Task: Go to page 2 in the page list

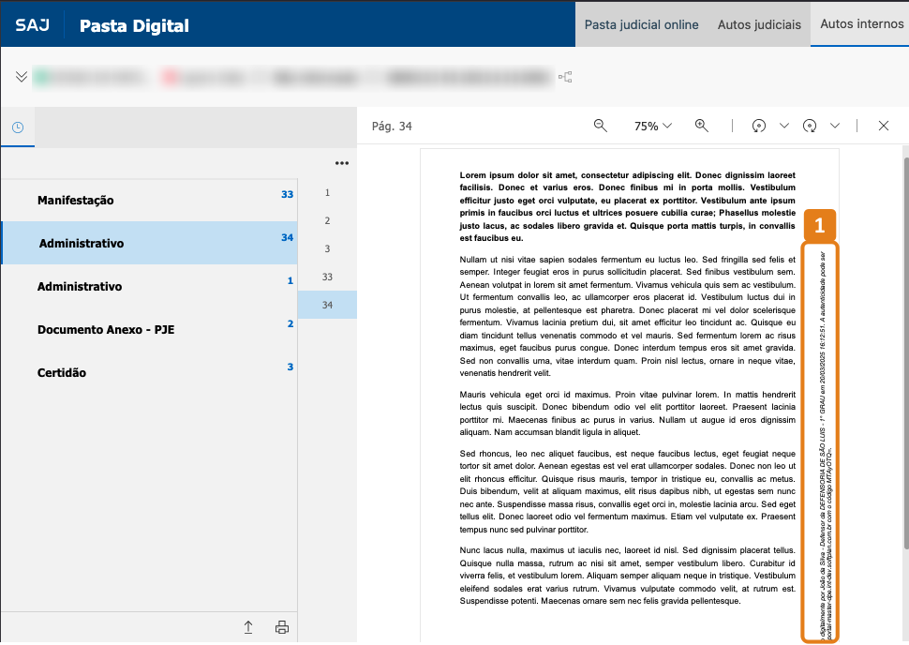Action: click(x=328, y=220)
